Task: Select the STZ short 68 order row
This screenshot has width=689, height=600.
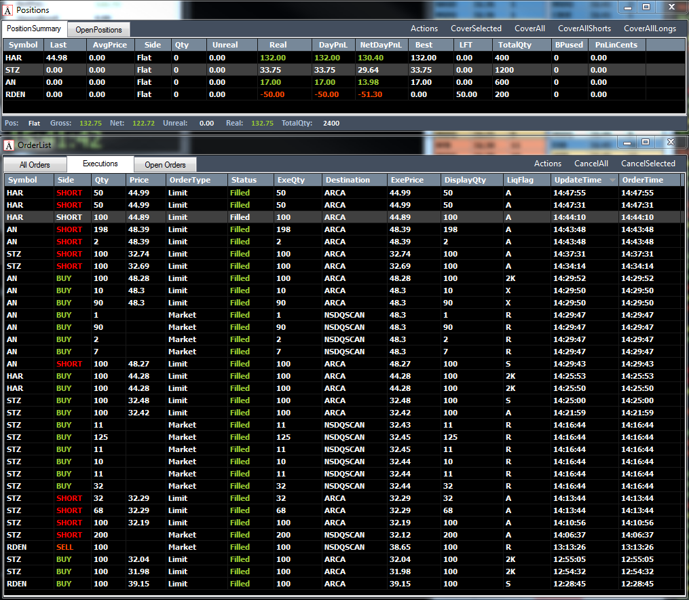Action: coord(344,511)
